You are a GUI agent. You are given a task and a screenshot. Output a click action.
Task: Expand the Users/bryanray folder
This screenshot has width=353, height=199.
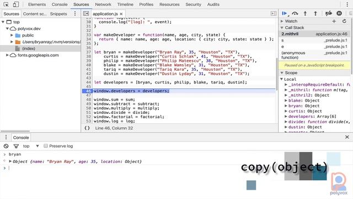point(12,42)
